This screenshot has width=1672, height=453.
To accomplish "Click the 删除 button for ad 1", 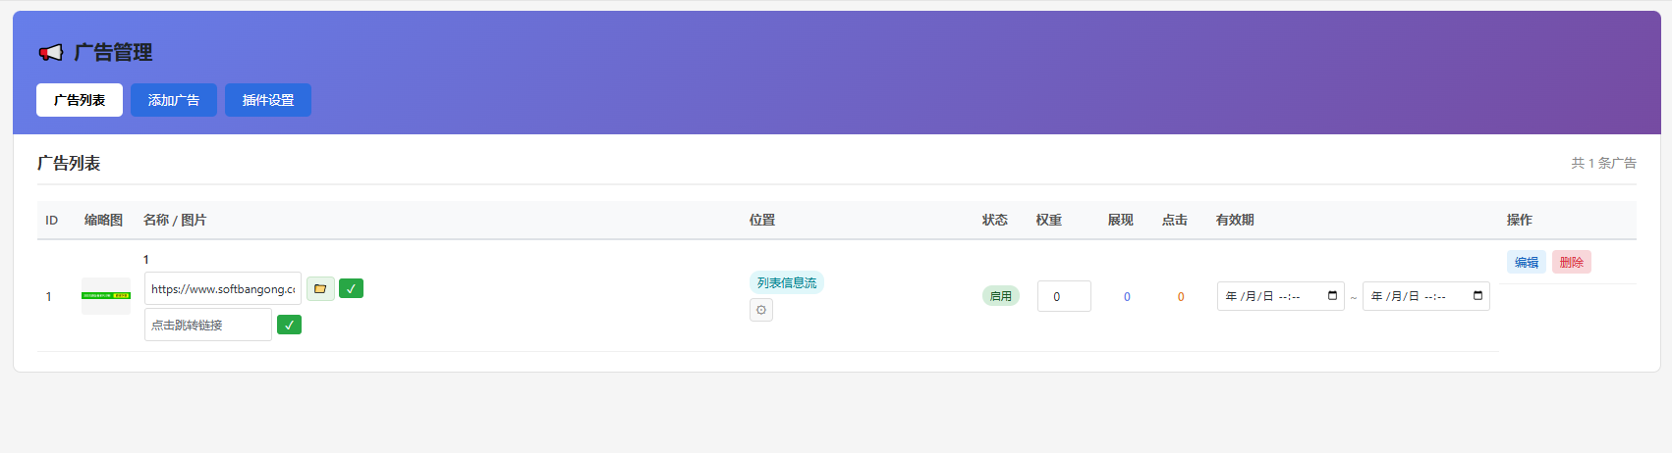I will click(x=1571, y=262).
